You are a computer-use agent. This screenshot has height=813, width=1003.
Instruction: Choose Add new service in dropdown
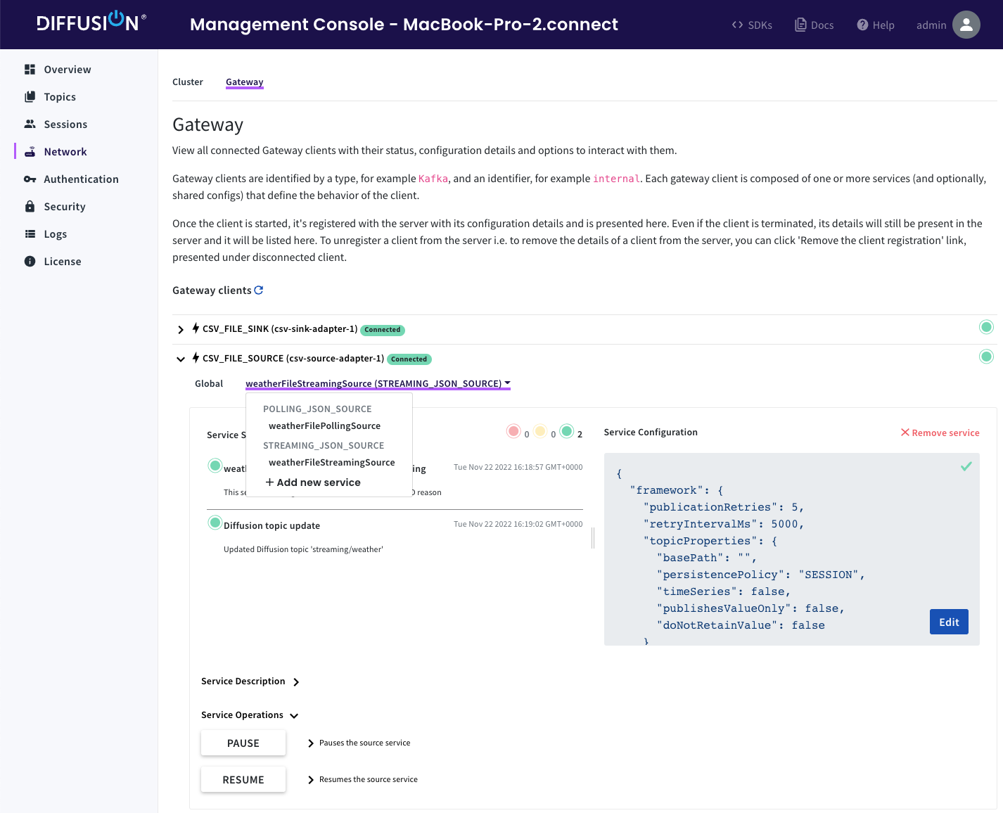pyautogui.click(x=313, y=482)
